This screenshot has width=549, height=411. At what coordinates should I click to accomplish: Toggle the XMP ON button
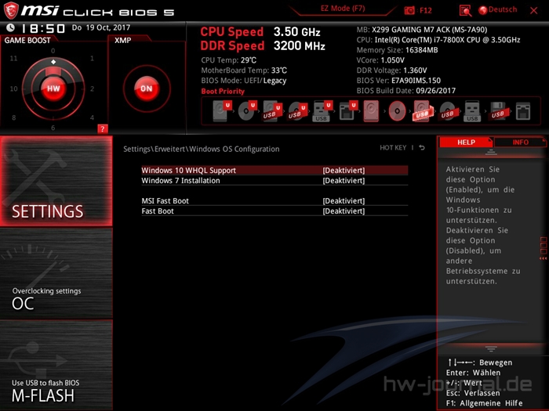pos(147,88)
